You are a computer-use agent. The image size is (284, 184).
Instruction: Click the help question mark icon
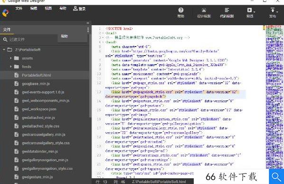(x=181, y=10)
